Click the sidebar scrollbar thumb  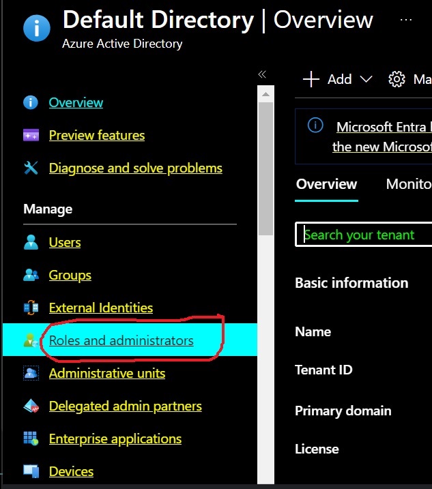pos(265,169)
